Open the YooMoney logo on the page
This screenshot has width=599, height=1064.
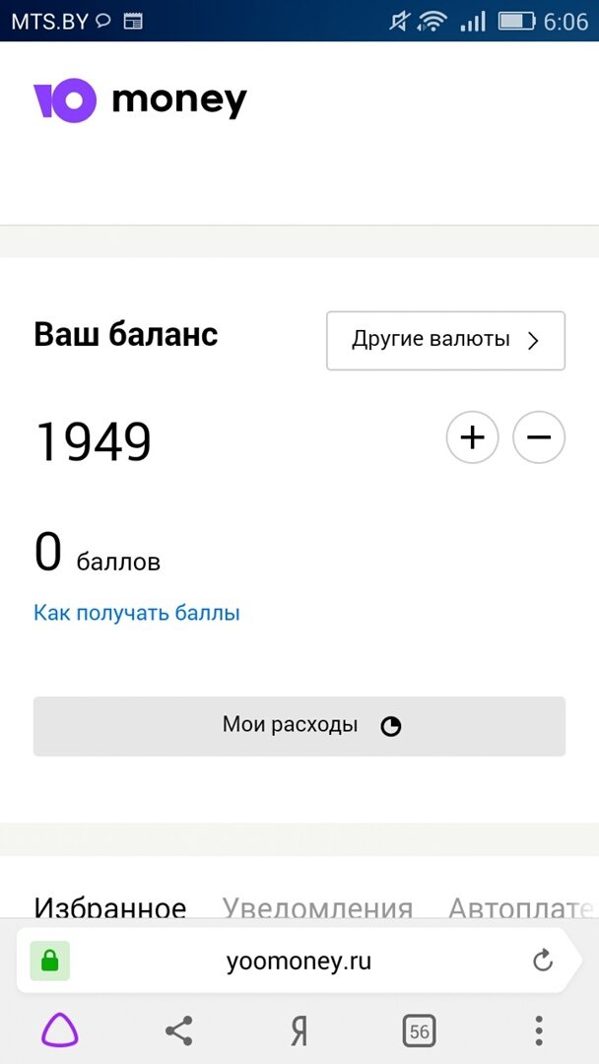[138, 99]
